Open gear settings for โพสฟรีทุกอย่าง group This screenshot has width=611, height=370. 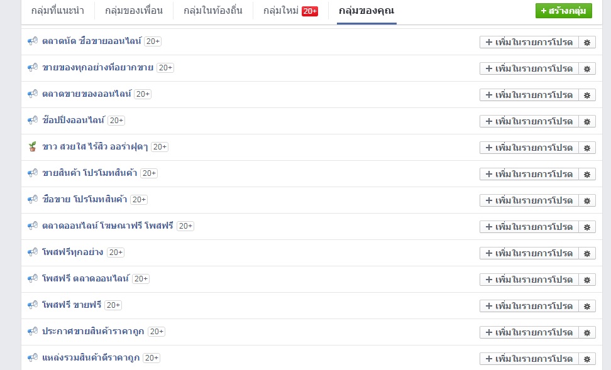(587, 253)
